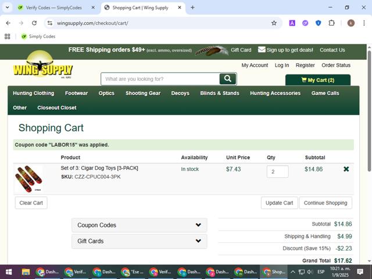
Task: Open the apps grid in bookmarks bar
Action: point(8,36)
